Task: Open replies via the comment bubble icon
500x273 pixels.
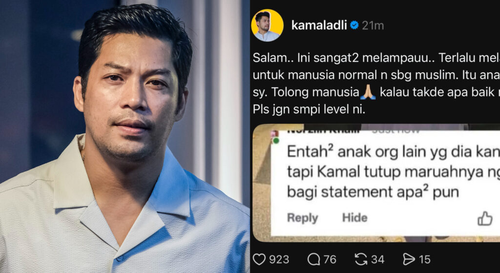Action: click(x=313, y=259)
